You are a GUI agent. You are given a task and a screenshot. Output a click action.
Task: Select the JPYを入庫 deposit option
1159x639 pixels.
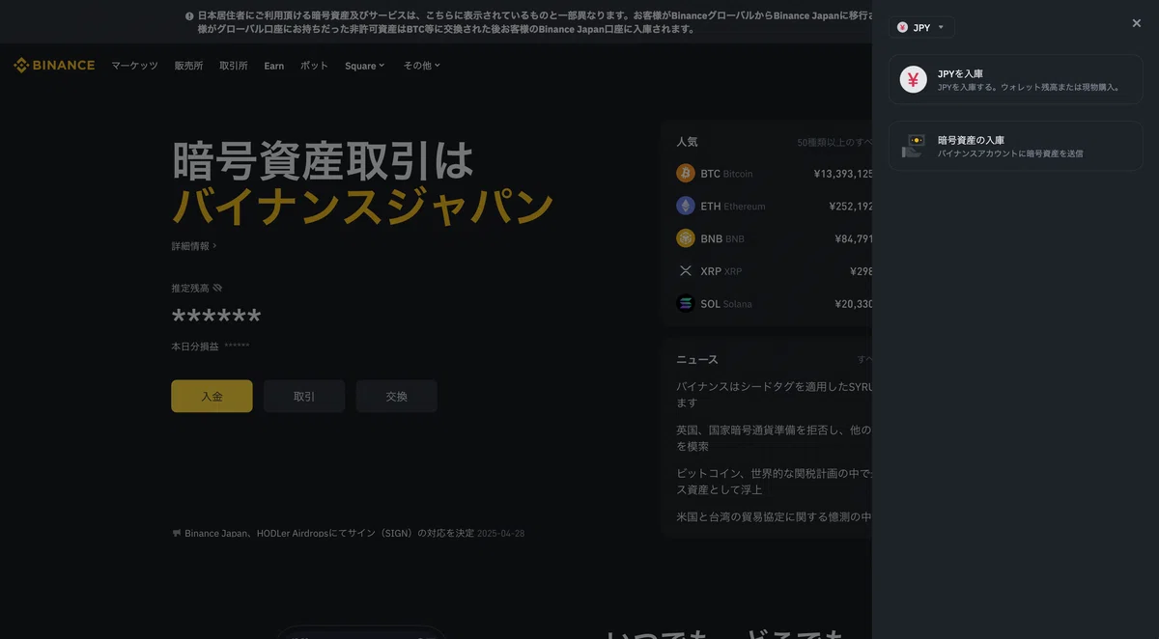click(1015, 79)
